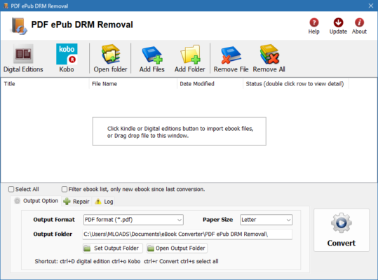Toggle the Select All checkbox

[11, 189]
